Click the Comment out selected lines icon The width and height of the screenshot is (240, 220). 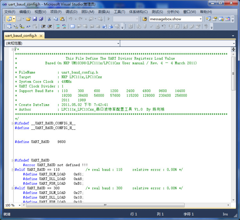(x=58, y=27)
